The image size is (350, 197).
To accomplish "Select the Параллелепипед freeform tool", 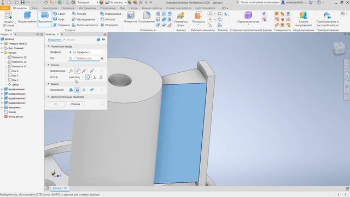I will click(x=248, y=18).
